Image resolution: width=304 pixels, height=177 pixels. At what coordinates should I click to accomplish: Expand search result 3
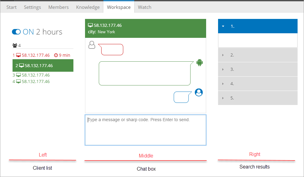(258, 69)
